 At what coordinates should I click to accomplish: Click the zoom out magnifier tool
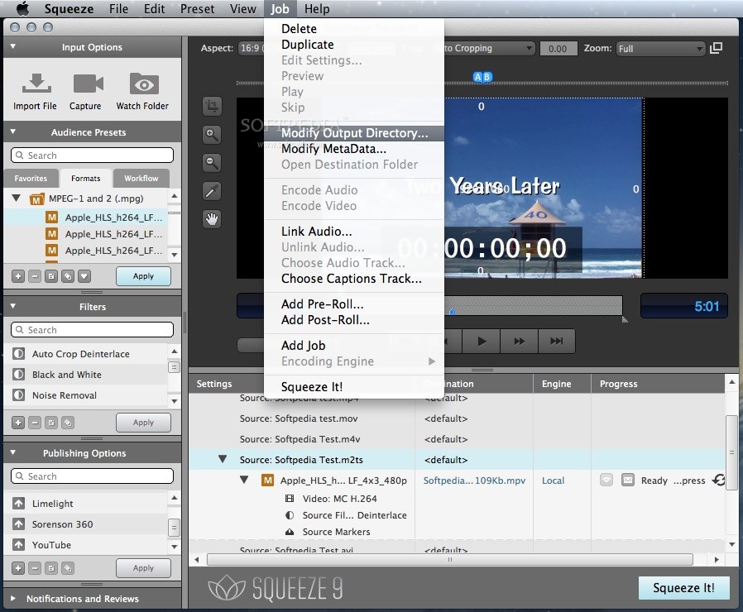click(212, 163)
